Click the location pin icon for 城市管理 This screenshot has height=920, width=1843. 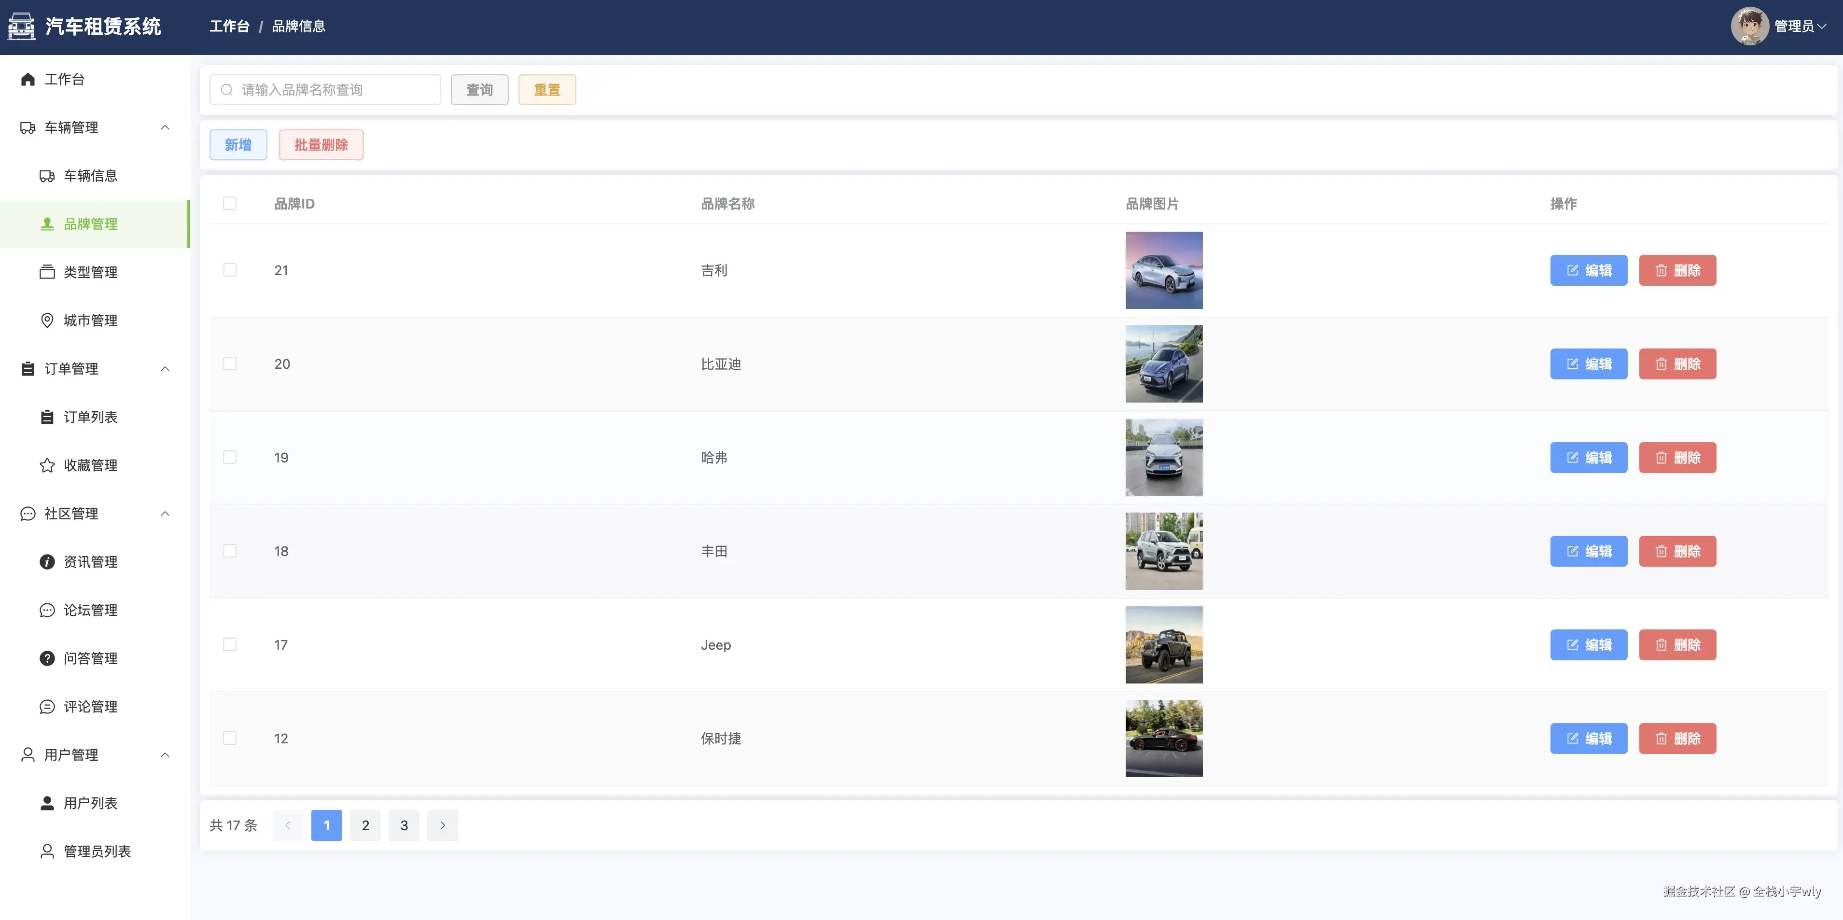[x=47, y=321]
